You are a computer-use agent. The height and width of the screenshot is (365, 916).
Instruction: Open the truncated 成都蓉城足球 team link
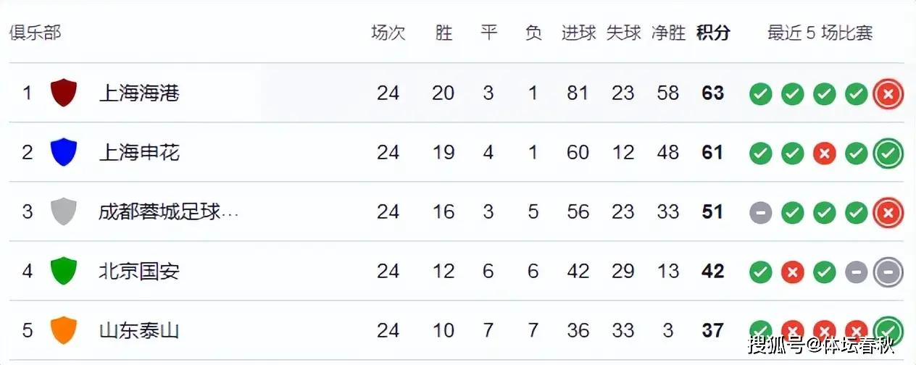168,211
